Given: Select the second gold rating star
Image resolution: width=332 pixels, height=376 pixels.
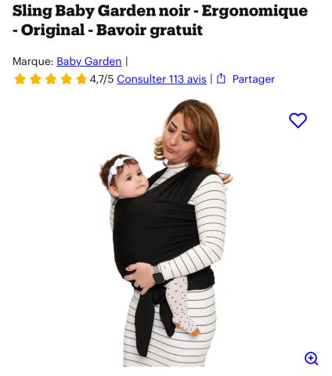Looking at the screenshot, I should (35, 79).
